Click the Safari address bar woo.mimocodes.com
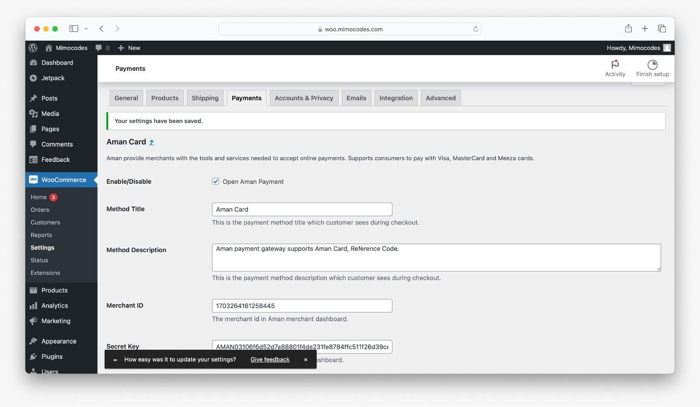Image resolution: width=700 pixels, height=407 pixels. pyautogui.click(x=350, y=29)
